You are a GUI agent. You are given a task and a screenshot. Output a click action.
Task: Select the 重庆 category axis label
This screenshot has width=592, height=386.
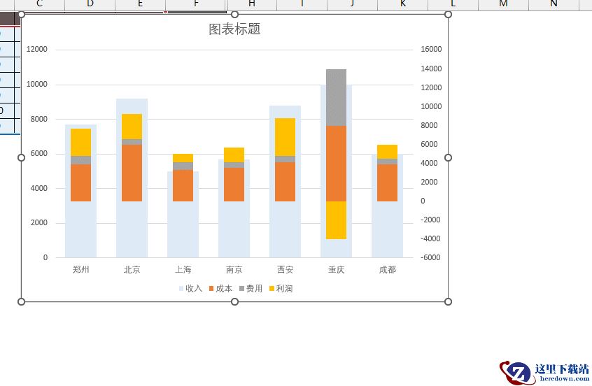click(337, 269)
